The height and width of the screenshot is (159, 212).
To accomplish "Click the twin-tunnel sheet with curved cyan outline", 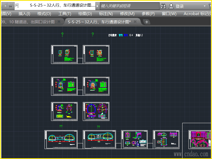I will (x=99, y=140).
